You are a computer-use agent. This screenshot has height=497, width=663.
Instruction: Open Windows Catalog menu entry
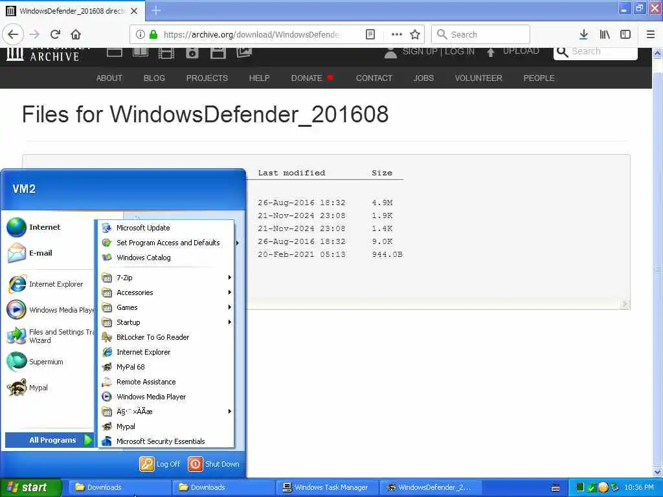166,258
